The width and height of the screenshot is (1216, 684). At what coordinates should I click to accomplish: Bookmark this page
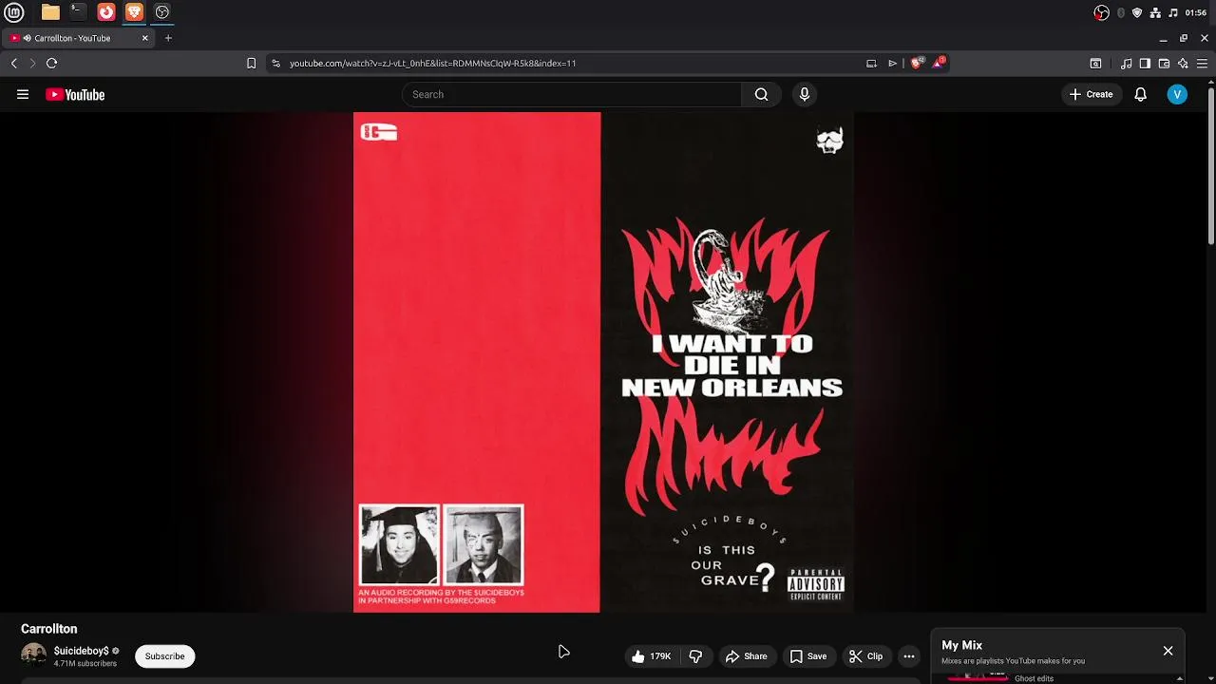251,63
